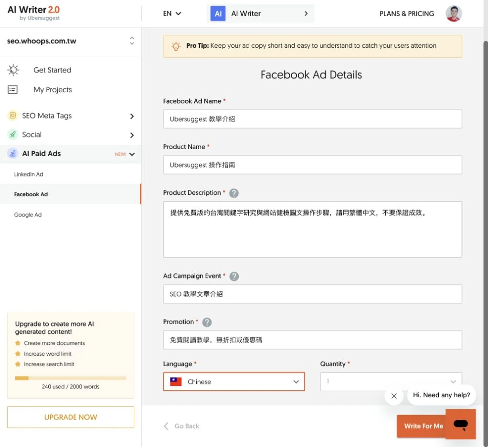488x447 pixels.
Task: Click the SEO Meta Tags icon
Action: click(x=12, y=116)
